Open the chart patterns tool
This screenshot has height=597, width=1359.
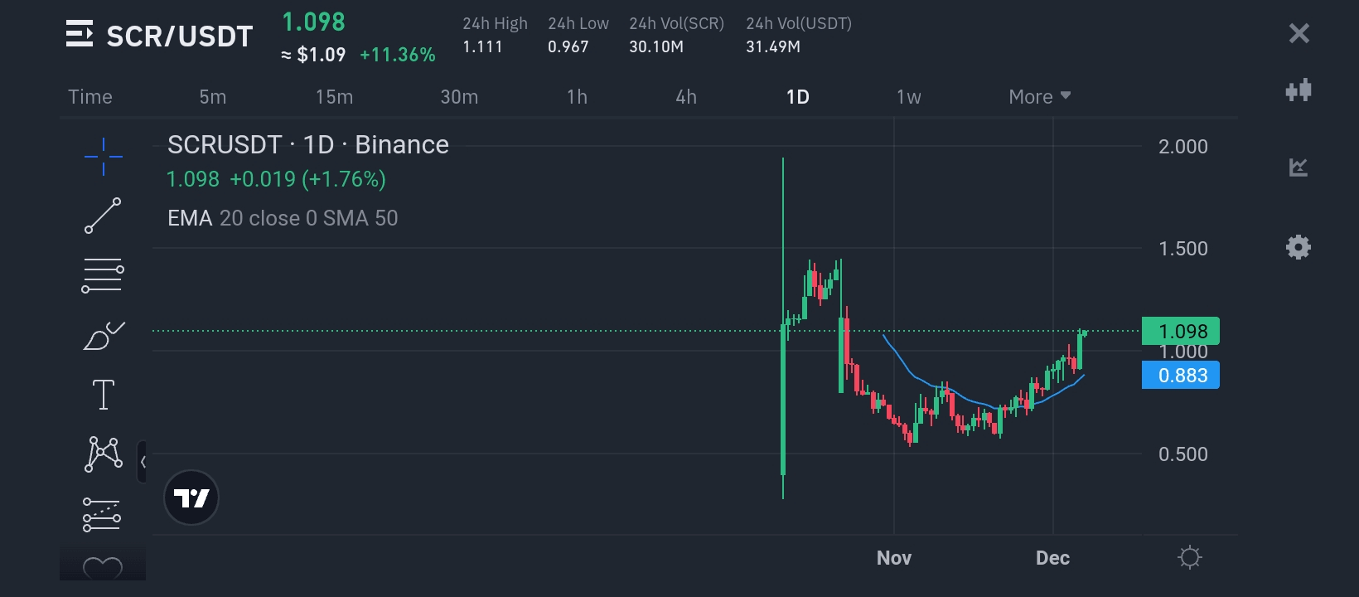pos(104,454)
